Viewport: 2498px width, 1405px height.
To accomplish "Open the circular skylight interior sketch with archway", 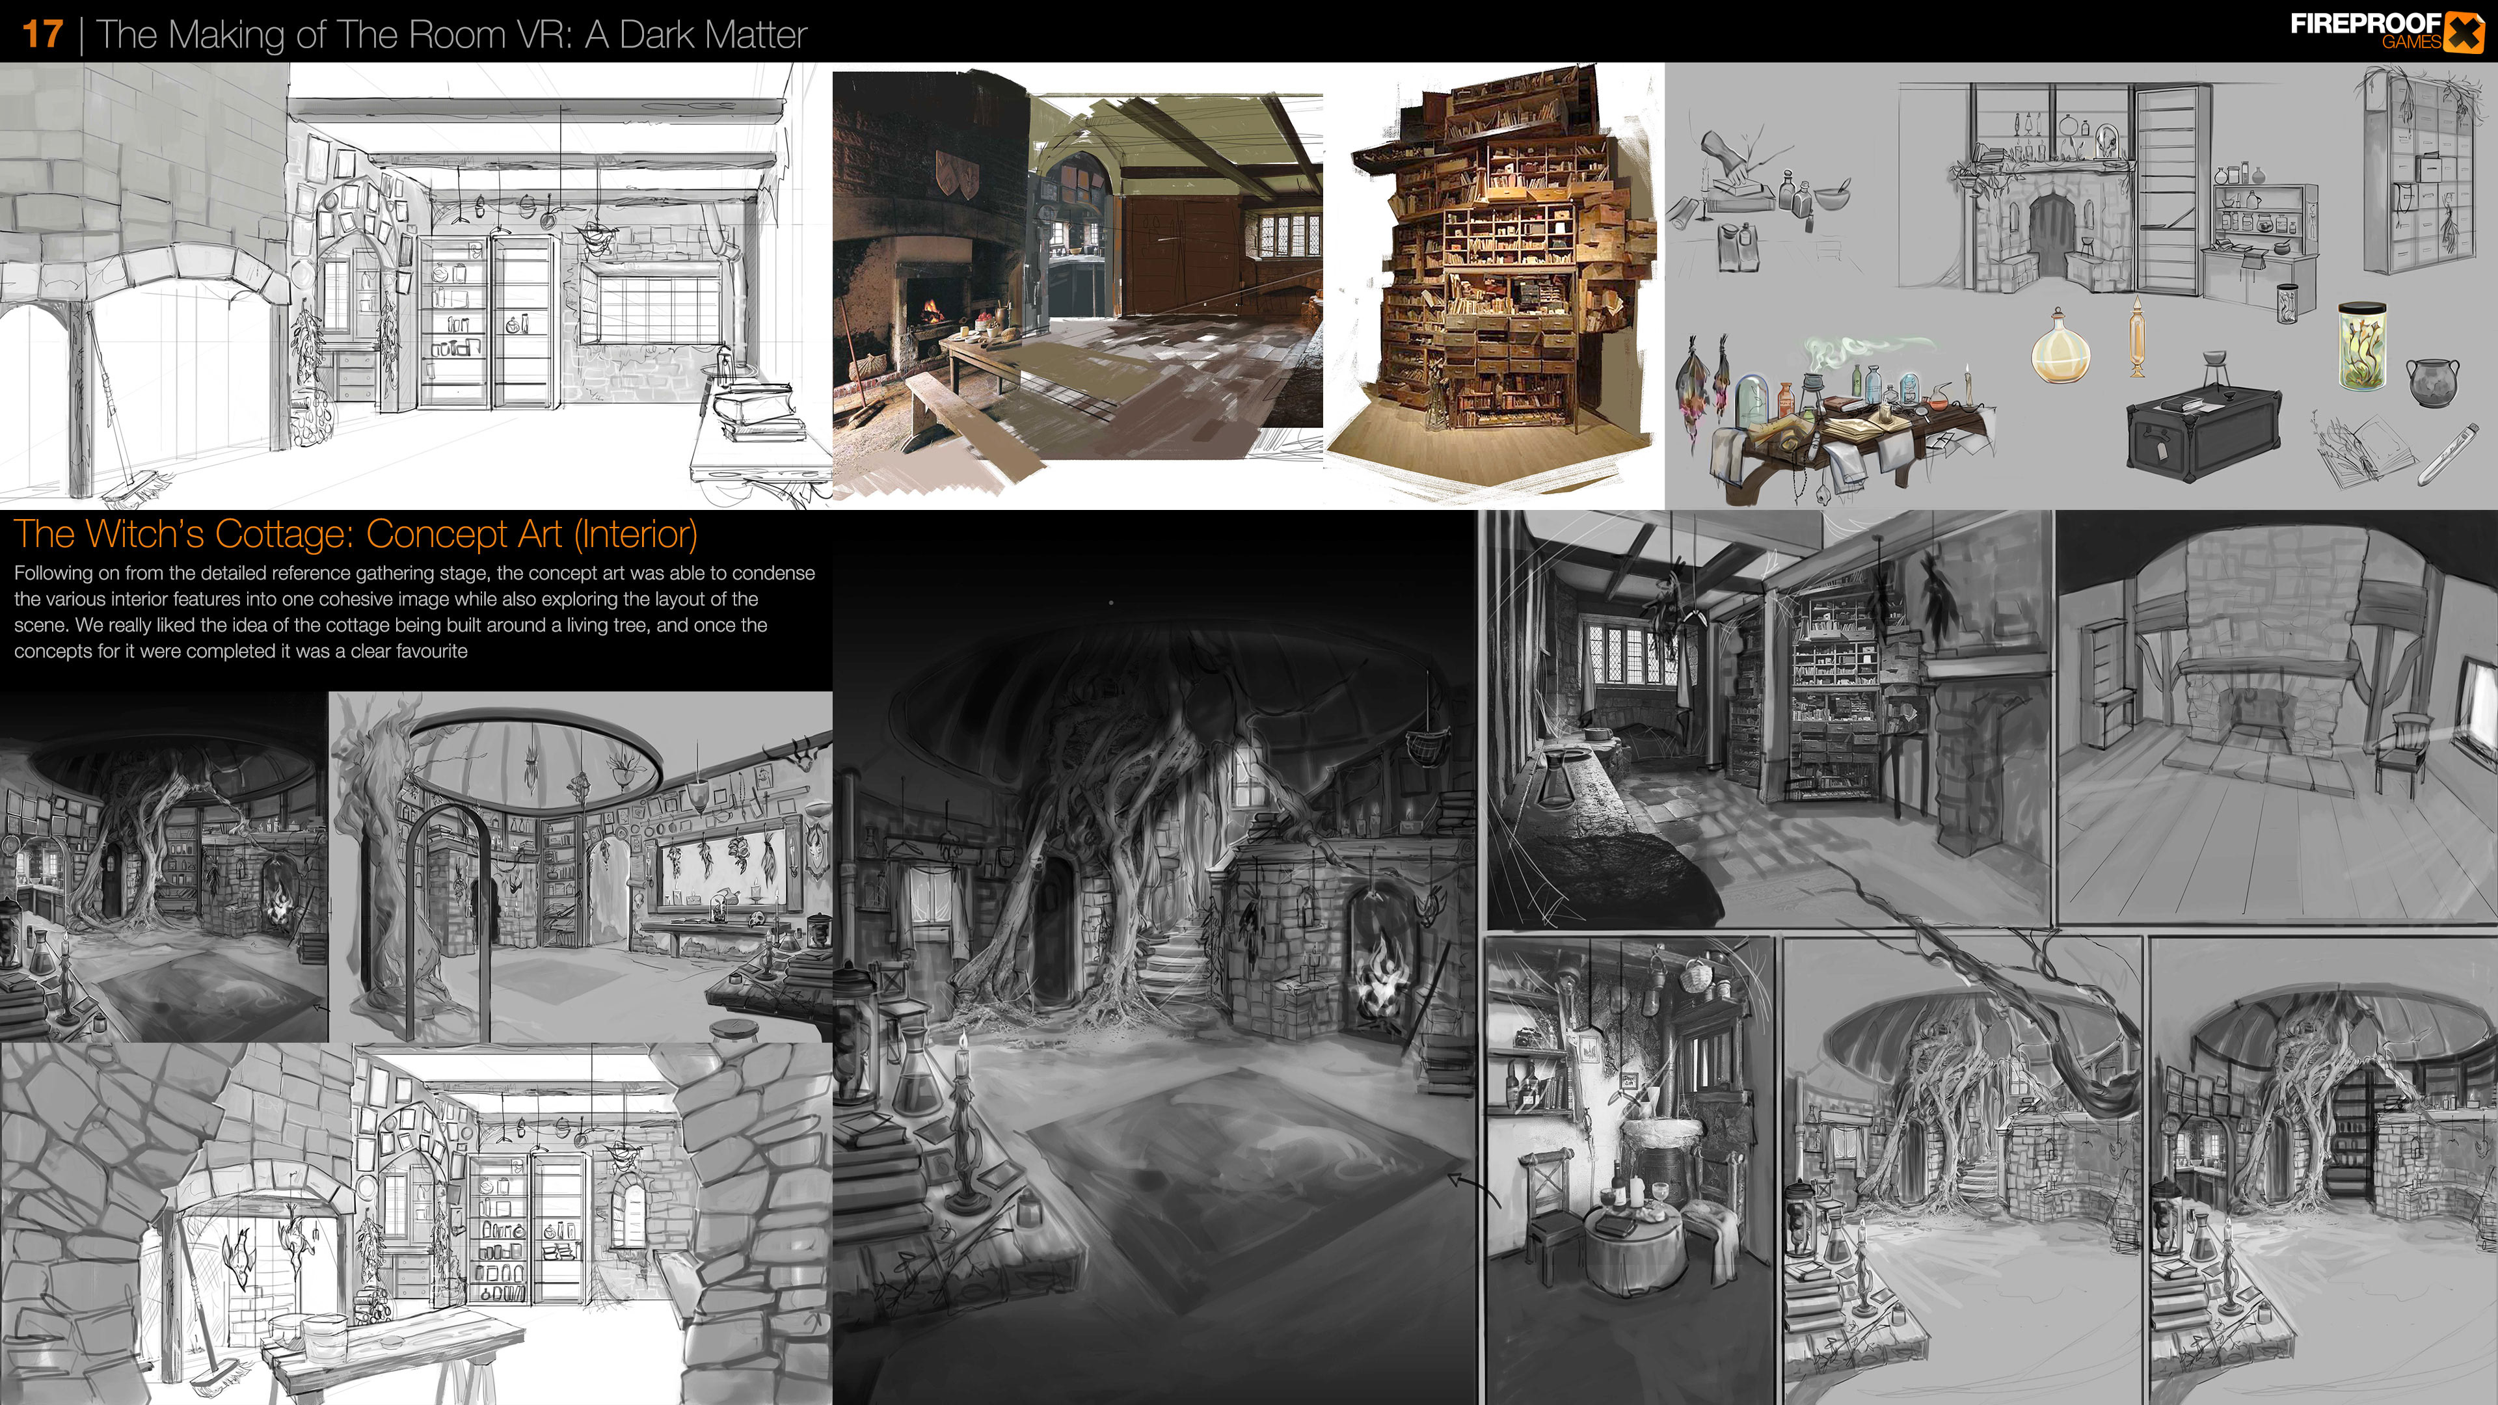I will [581, 867].
